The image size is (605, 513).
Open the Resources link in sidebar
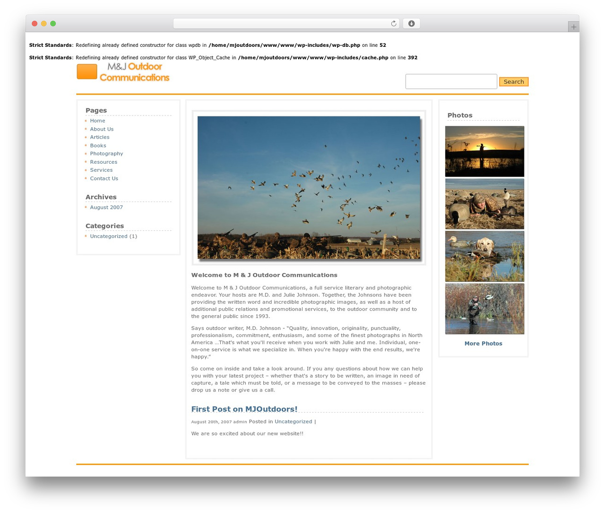(x=104, y=162)
